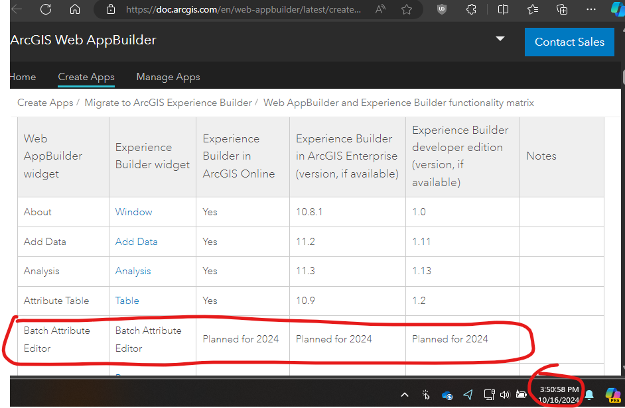The width and height of the screenshot is (625, 408).
Task: Click the Contact Sales button
Action: click(x=569, y=42)
